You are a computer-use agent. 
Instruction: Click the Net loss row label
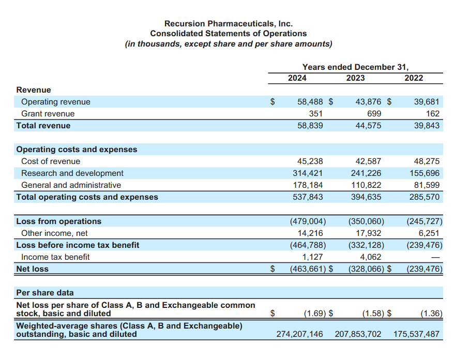pos(33,269)
